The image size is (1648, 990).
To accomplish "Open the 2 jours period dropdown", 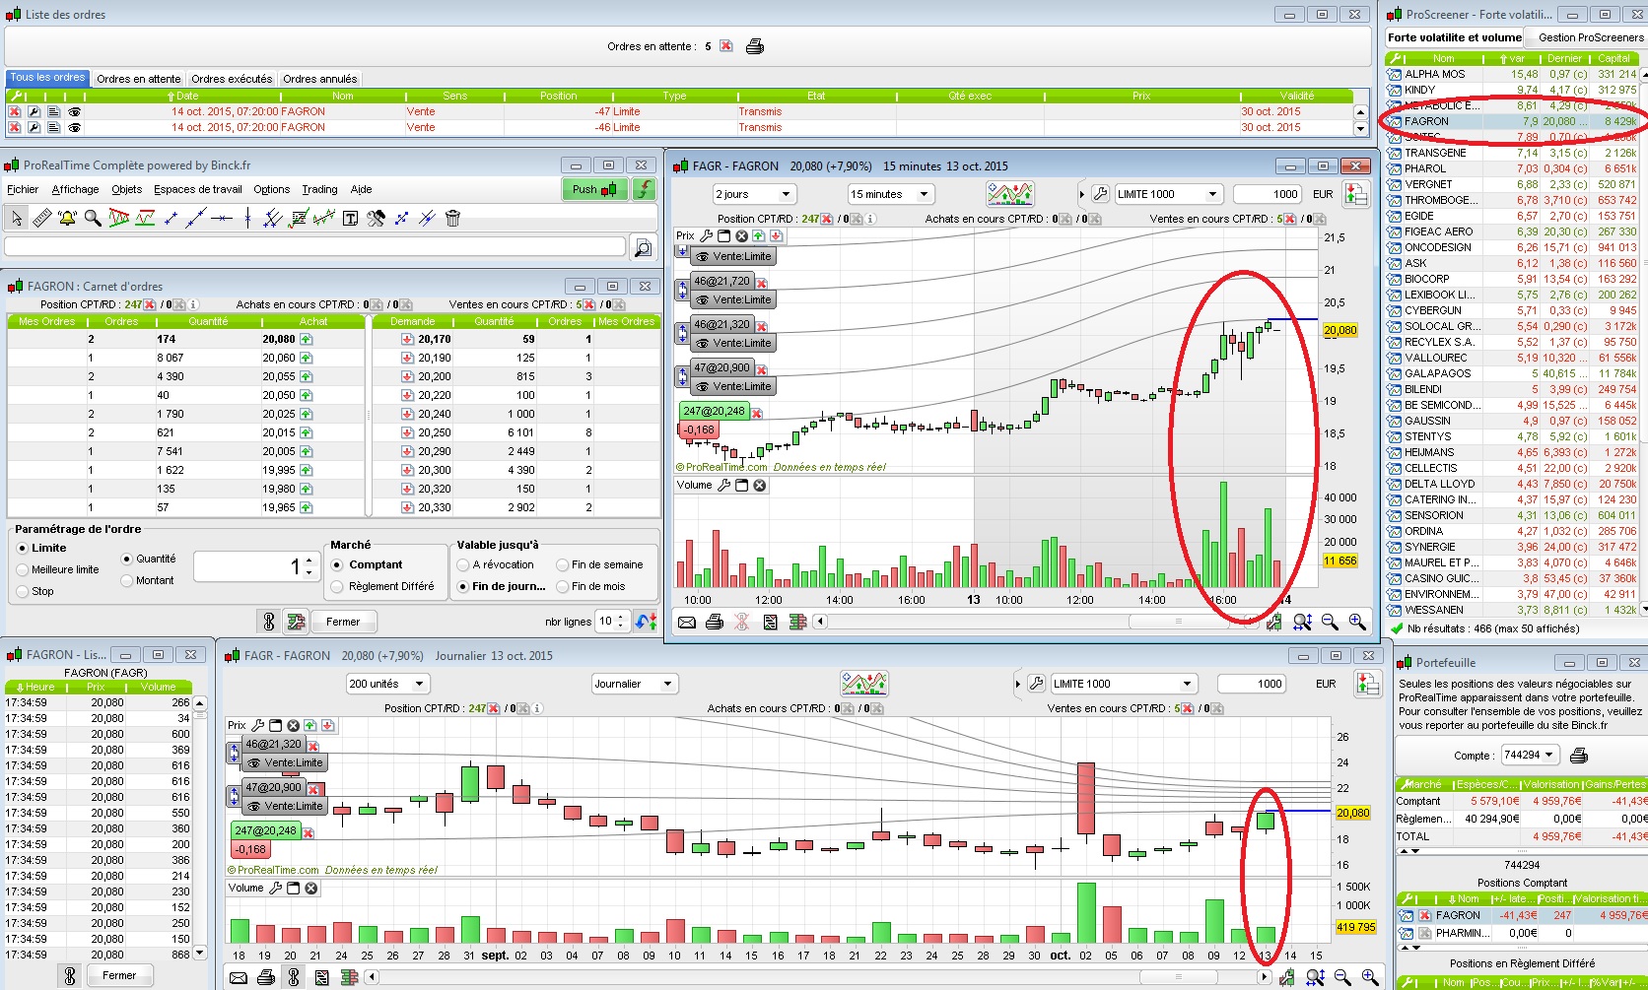I will (754, 194).
